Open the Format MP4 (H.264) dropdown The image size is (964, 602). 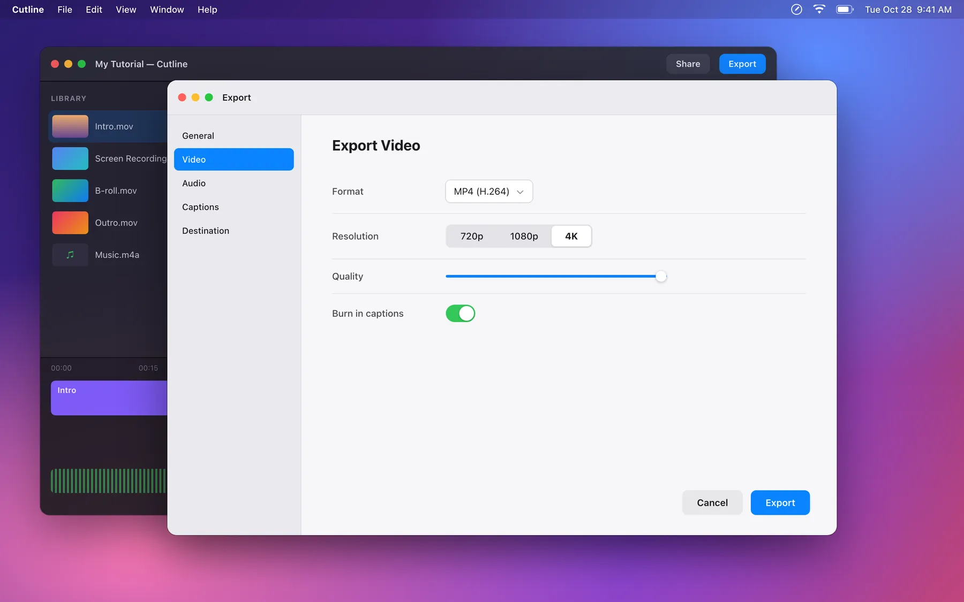click(x=489, y=192)
